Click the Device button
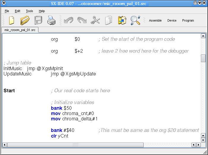 pos(172,20)
